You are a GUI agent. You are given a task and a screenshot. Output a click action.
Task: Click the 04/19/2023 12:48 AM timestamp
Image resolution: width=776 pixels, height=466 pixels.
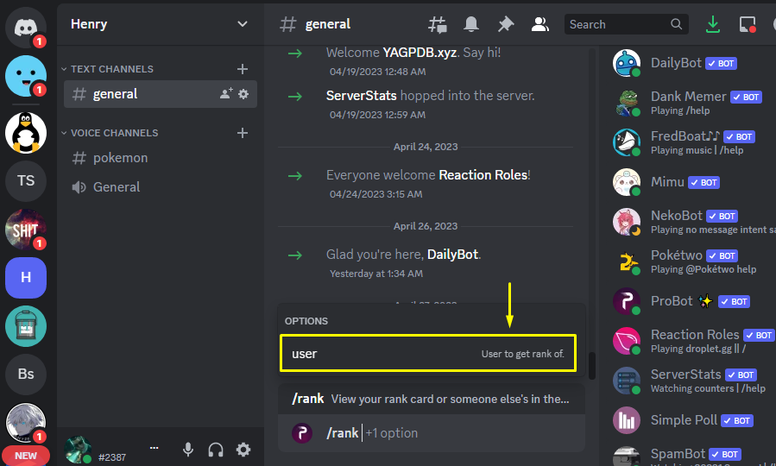pos(377,72)
